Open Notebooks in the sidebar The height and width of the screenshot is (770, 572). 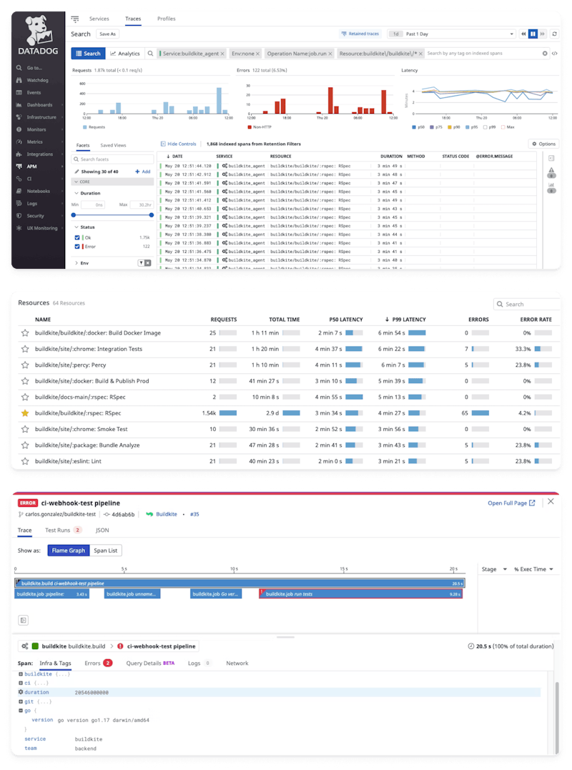coord(38,191)
